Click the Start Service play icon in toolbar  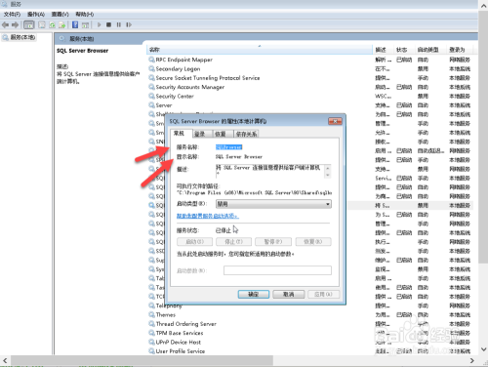click(100, 24)
